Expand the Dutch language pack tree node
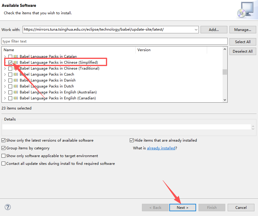258x216 pixels. pyautogui.click(x=5, y=86)
